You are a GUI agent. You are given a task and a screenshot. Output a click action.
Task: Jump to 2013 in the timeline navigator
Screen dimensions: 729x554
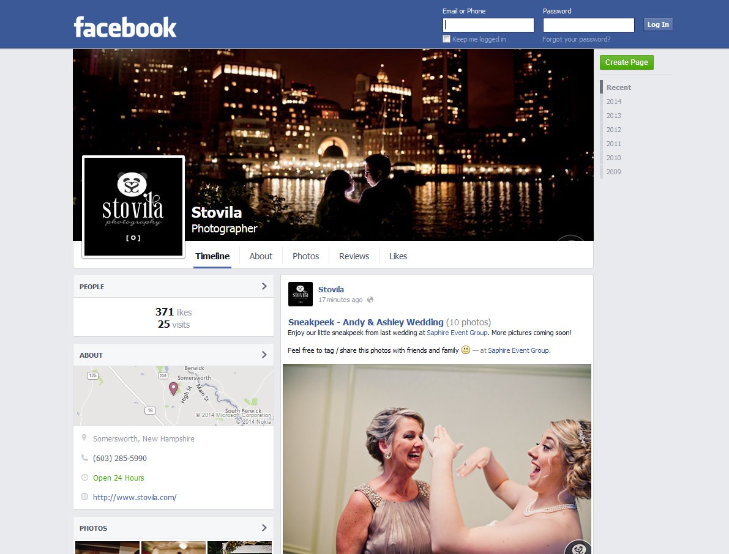[613, 115]
